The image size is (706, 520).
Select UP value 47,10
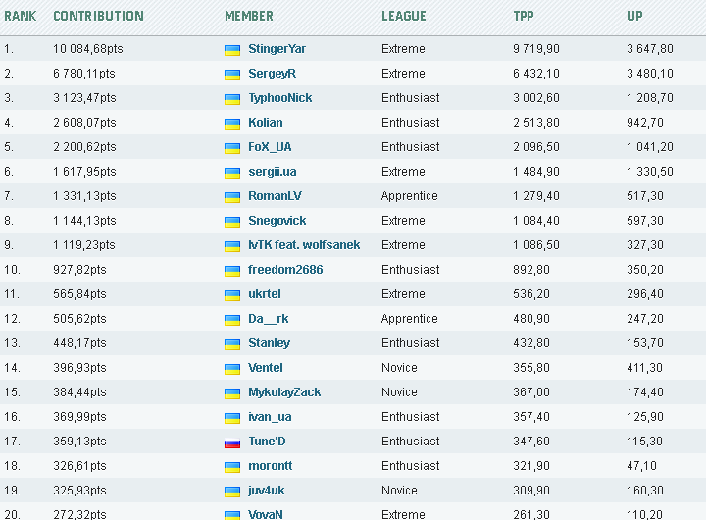(x=642, y=465)
